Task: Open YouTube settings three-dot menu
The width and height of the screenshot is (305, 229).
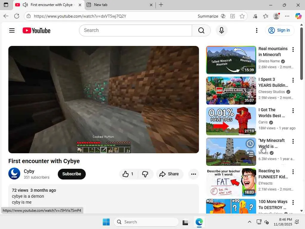Action: (257, 30)
